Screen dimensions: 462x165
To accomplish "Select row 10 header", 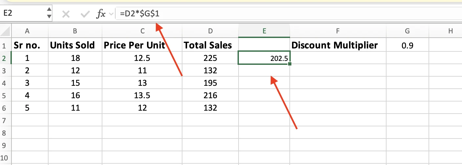I will tap(5, 157).
